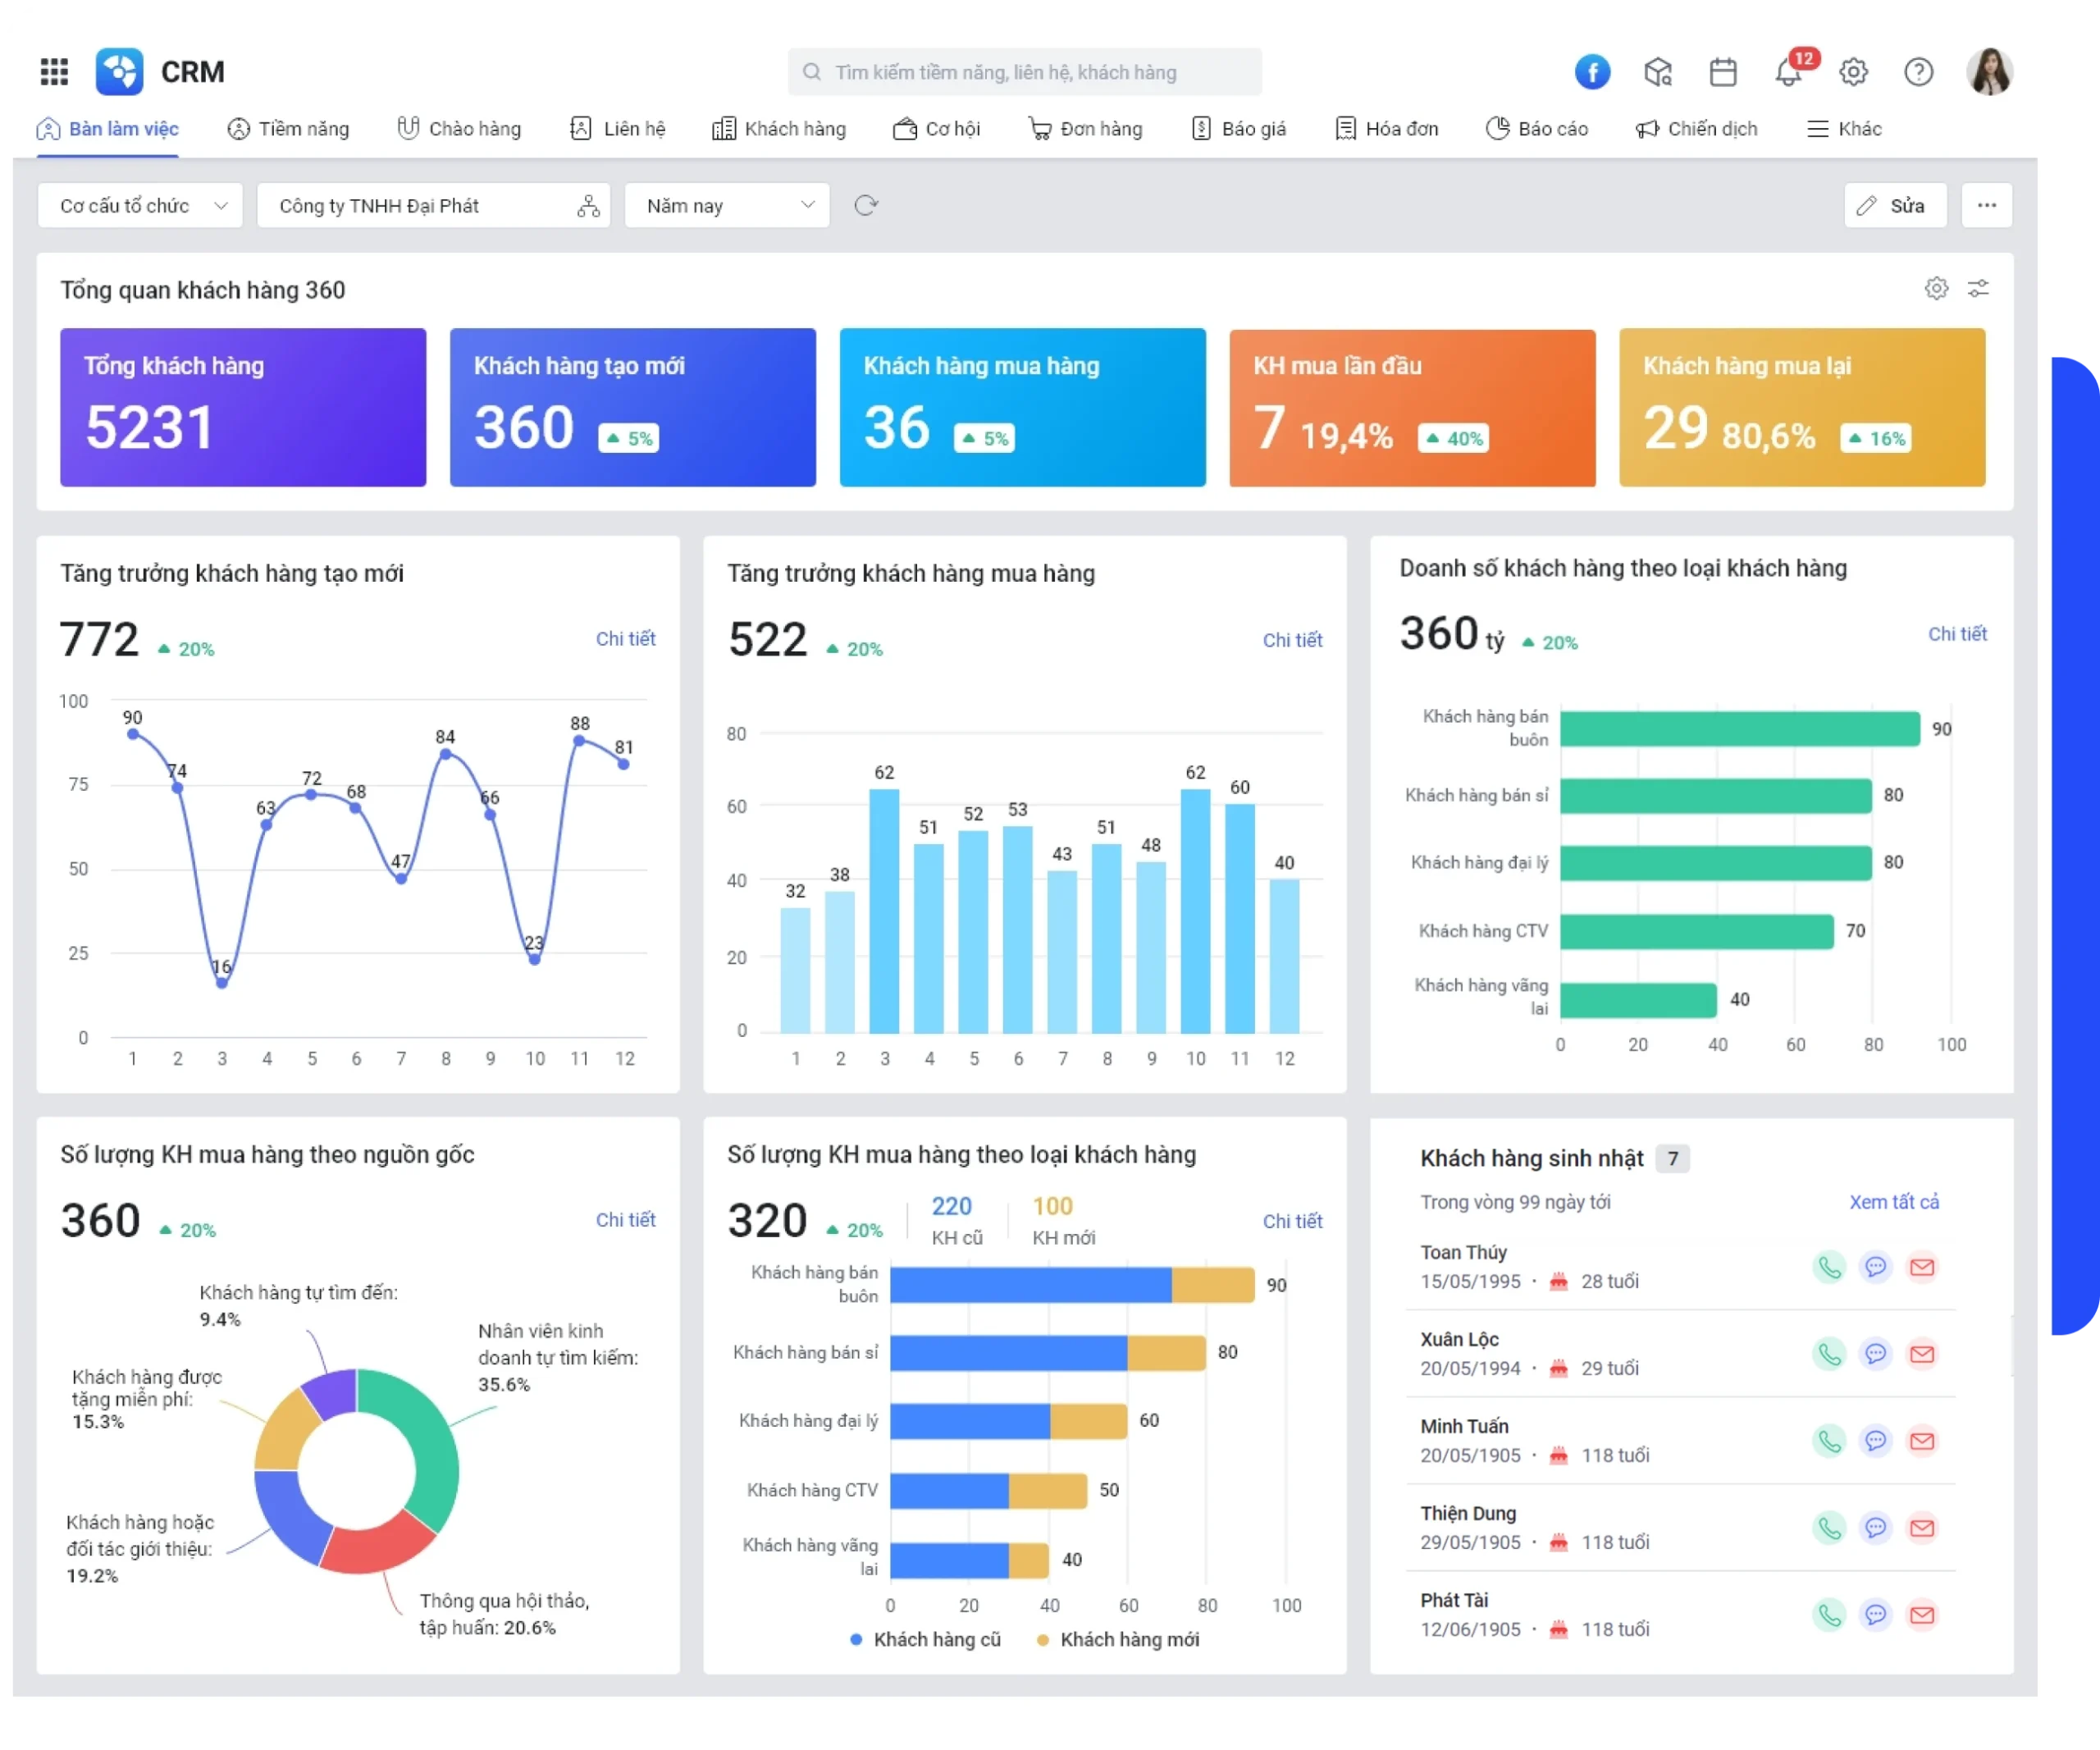Viewport: 2100px width, 1750px height.
Task: Open notifications bell with 12 badge
Action: click(x=1789, y=72)
